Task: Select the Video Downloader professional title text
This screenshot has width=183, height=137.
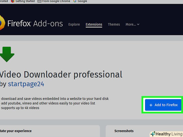Action: click(x=61, y=75)
